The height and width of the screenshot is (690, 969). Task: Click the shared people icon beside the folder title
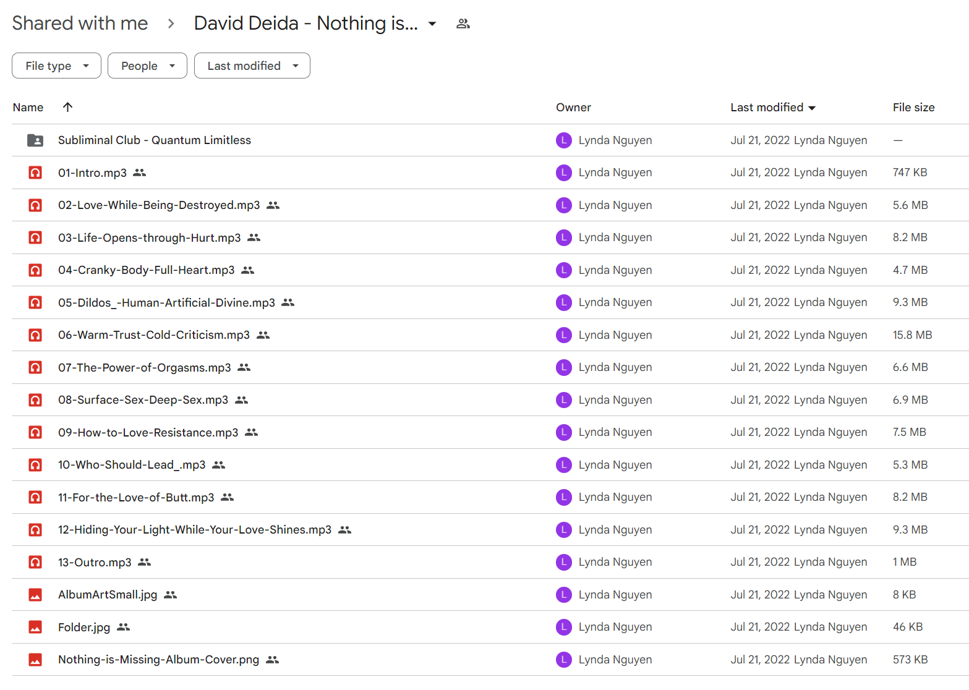click(x=463, y=23)
